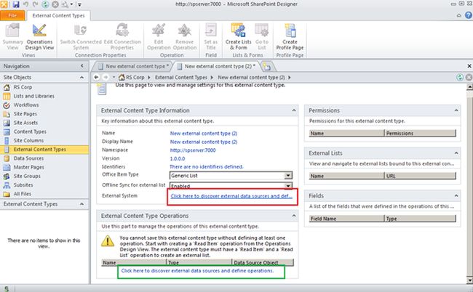Click External System discover data sources link
The image size is (473, 292).
231,196
